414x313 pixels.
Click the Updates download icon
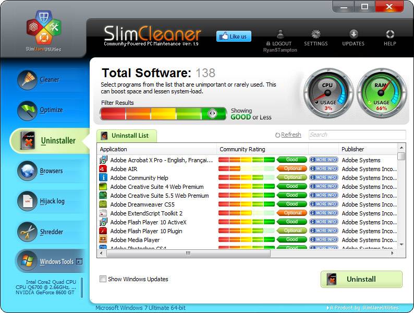pyautogui.click(x=354, y=34)
